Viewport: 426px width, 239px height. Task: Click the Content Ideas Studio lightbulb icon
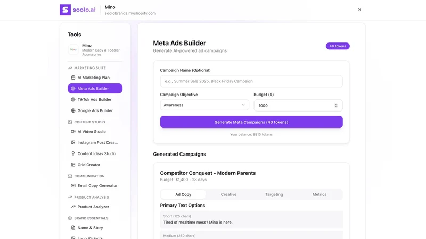click(73, 153)
